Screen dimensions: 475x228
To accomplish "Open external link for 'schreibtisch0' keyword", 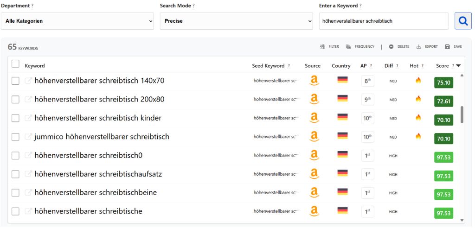I will point(28,155).
